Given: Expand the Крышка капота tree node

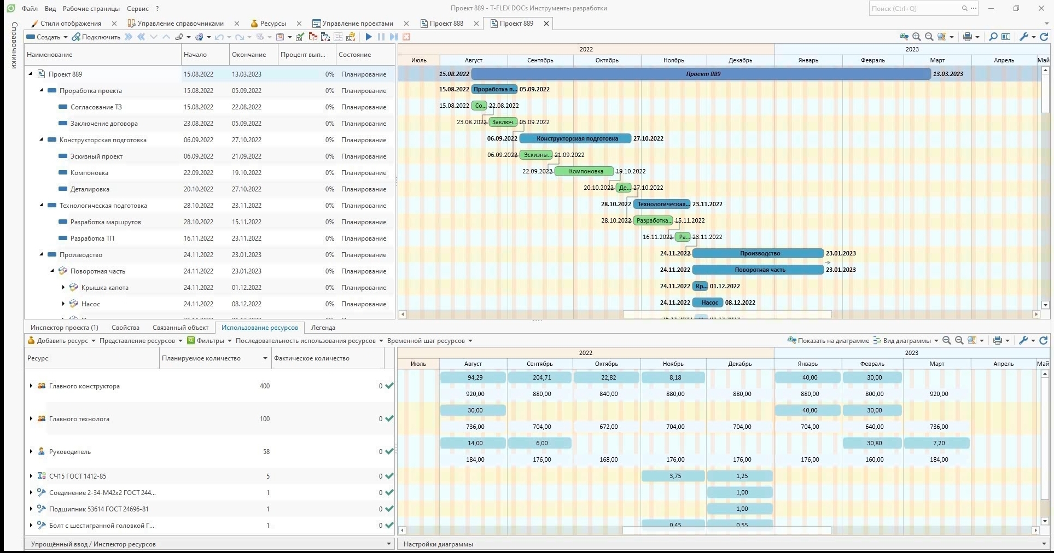Looking at the screenshot, I should [63, 287].
